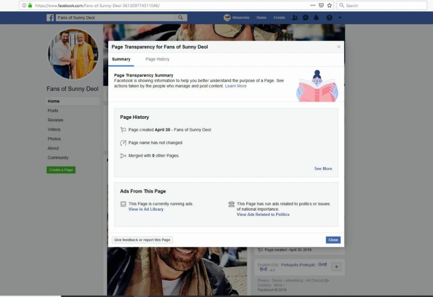Image resolution: width=433 pixels, height=297 pixels.
Task: Click the page name edit icon
Action: pyautogui.click(x=123, y=143)
